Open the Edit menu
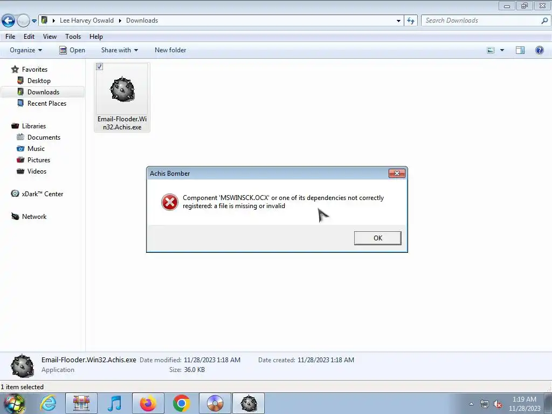552x414 pixels. click(x=29, y=37)
